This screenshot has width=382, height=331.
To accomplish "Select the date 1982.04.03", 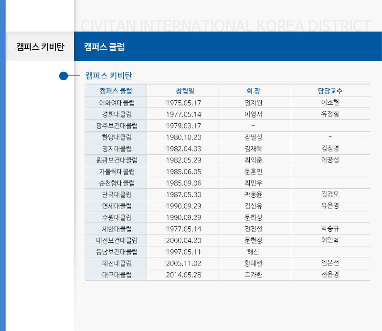I will click(x=184, y=149).
